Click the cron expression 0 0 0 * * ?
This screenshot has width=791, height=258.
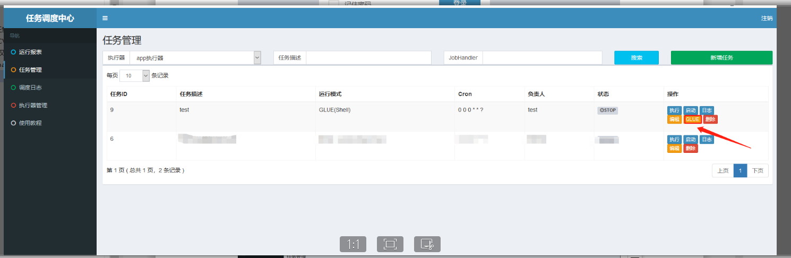(x=470, y=110)
